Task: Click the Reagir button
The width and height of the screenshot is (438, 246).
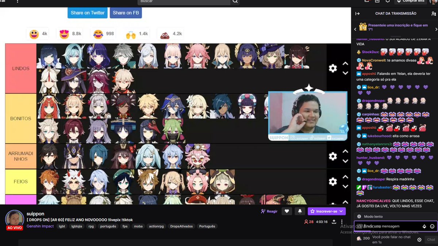Action: (x=269, y=211)
